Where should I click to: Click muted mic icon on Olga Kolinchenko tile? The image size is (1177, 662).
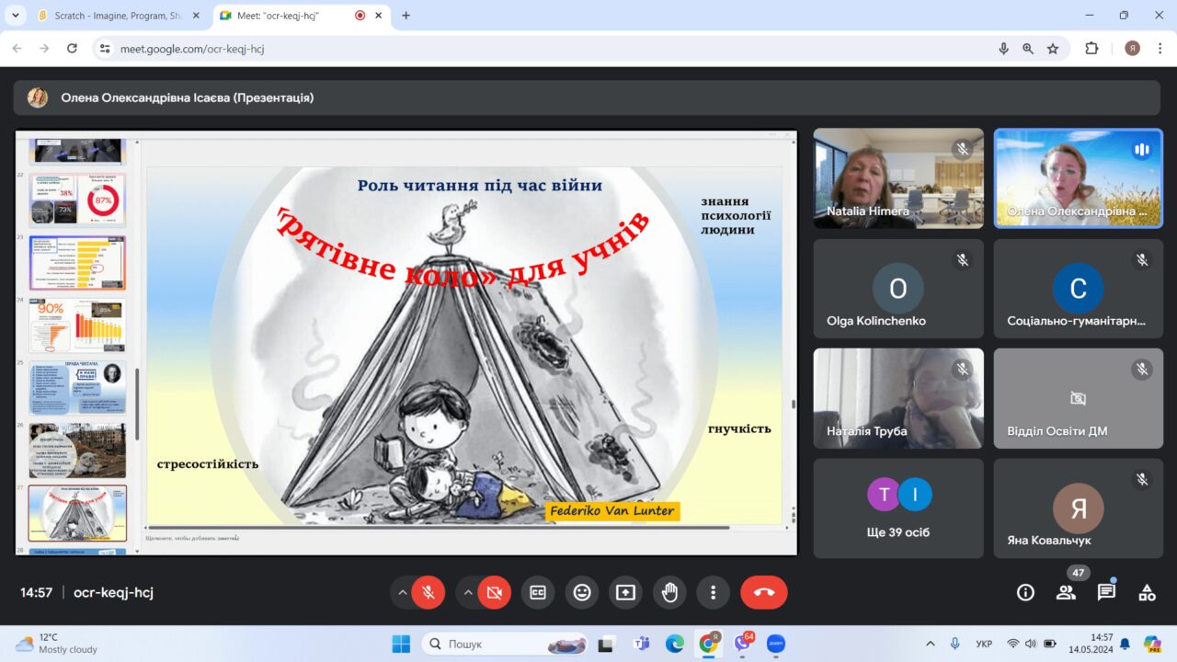tap(963, 260)
